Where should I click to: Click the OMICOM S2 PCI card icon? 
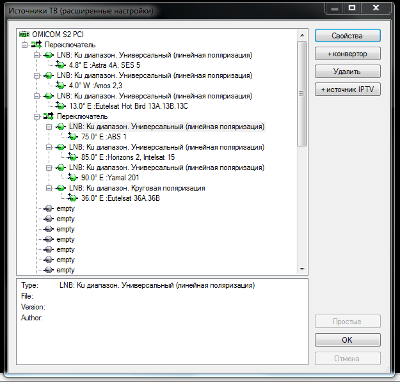pos(25,35)
